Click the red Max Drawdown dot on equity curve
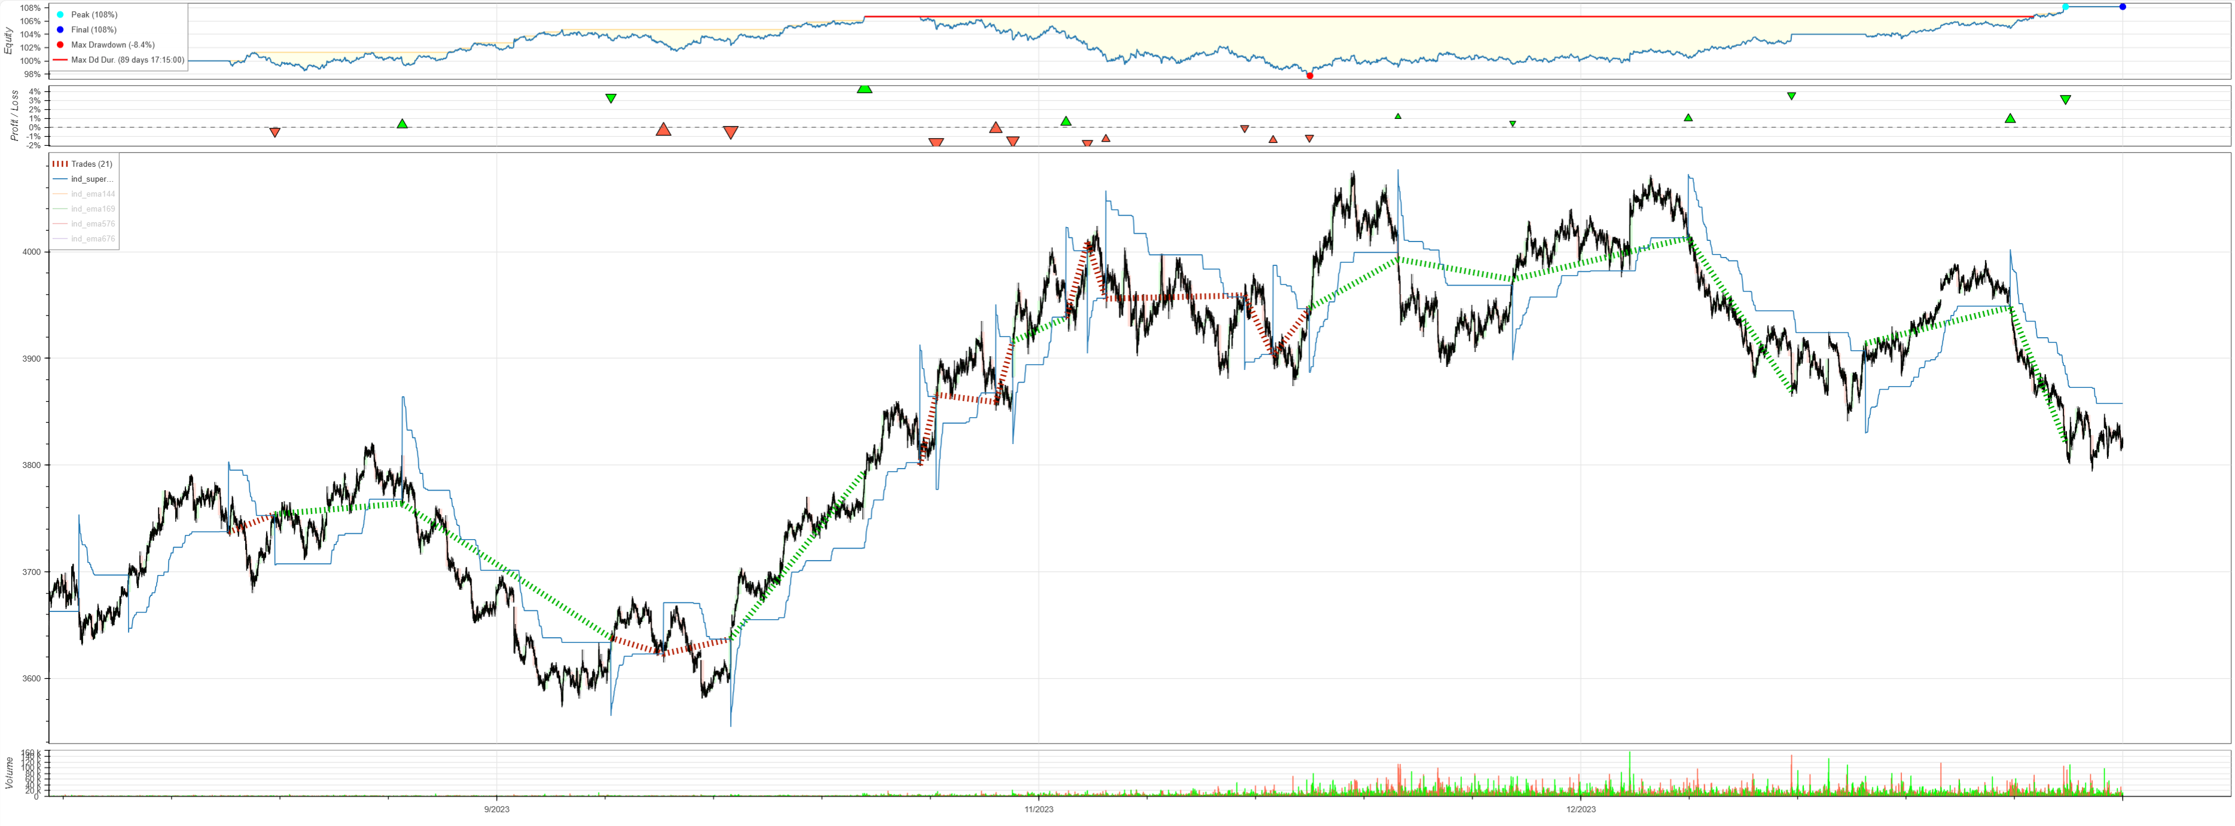Screen dimensions: 2235x826 [1309, 75]
